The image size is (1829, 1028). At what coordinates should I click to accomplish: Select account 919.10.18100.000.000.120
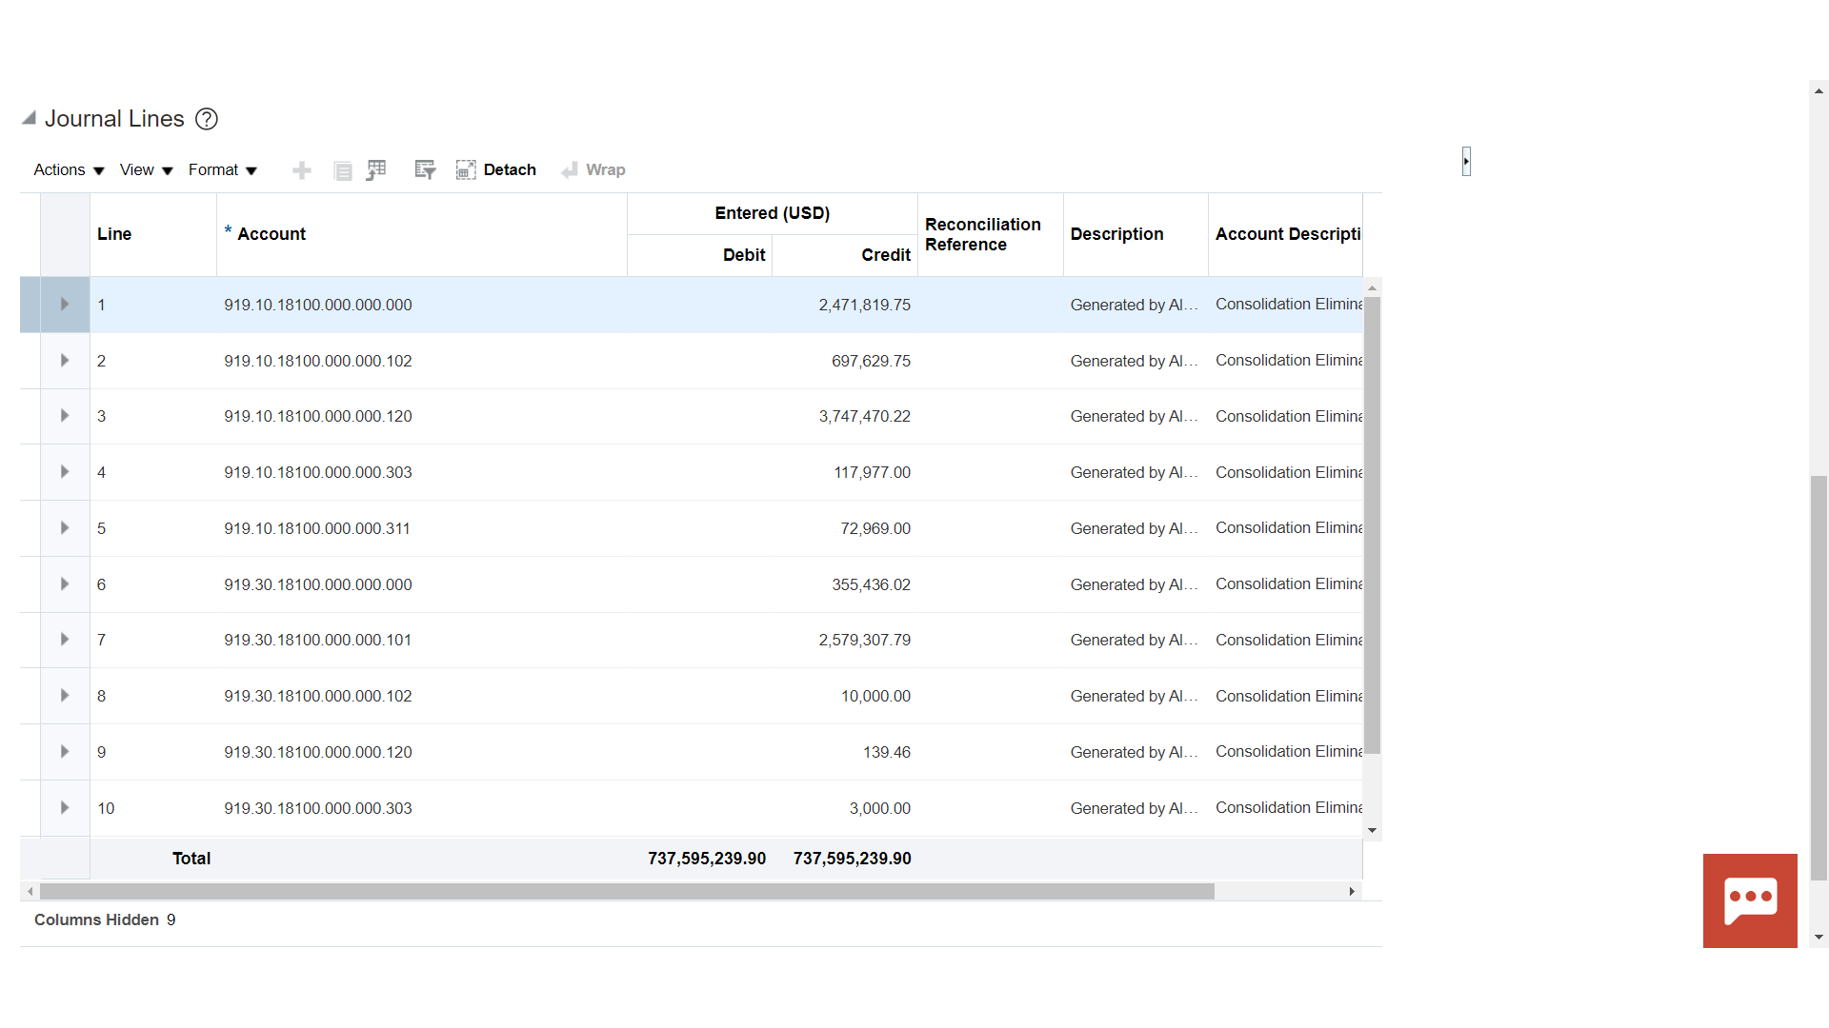pyautogui.click(x=318, y=416)
